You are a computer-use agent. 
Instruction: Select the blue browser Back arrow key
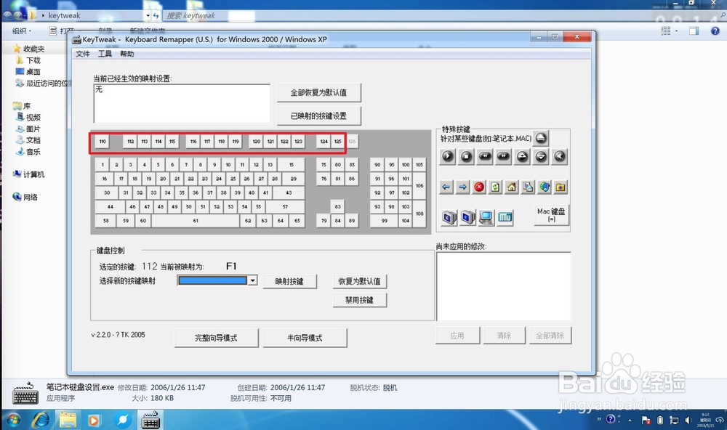coord(446,187)
